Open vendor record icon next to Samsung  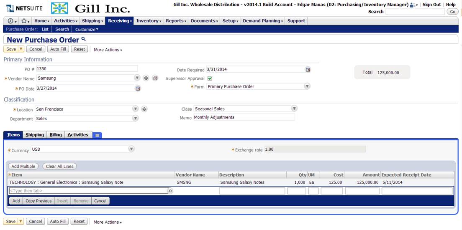[x=155, y=78]
